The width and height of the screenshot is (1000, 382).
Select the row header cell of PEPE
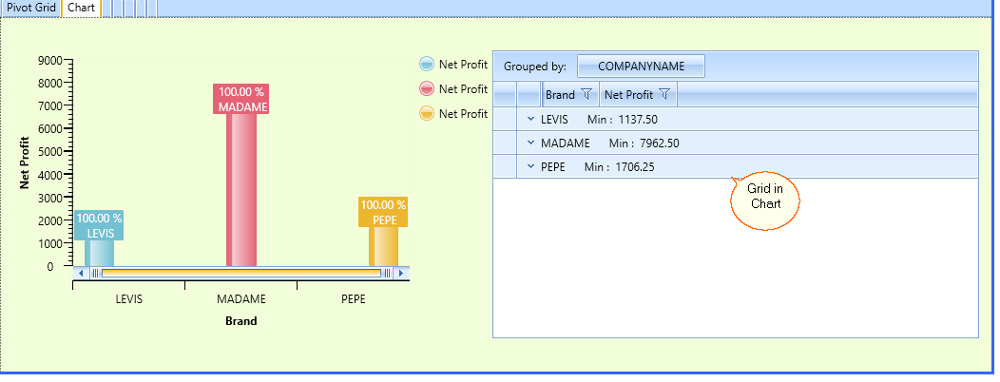(x=505, y=166)
